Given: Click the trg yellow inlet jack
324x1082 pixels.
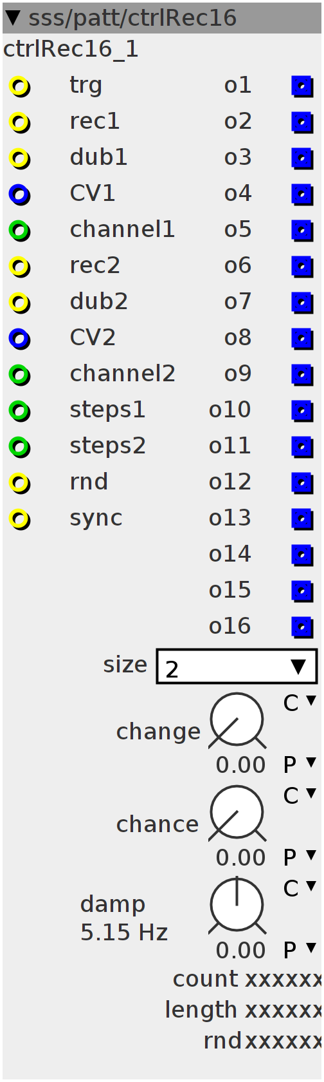Looking at the screenshot, I should [x=20, y=86].
